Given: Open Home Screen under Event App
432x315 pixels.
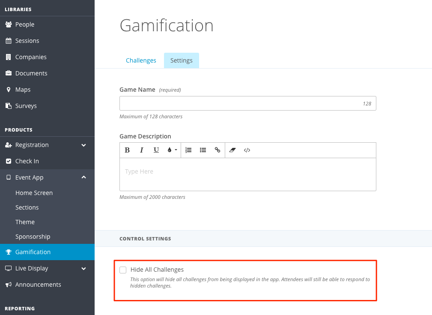Looking at the screenshot, I should [x=34, y=193].
